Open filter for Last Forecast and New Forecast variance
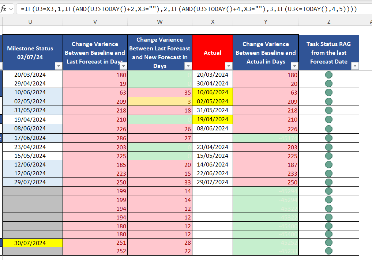 coord(188,66)
